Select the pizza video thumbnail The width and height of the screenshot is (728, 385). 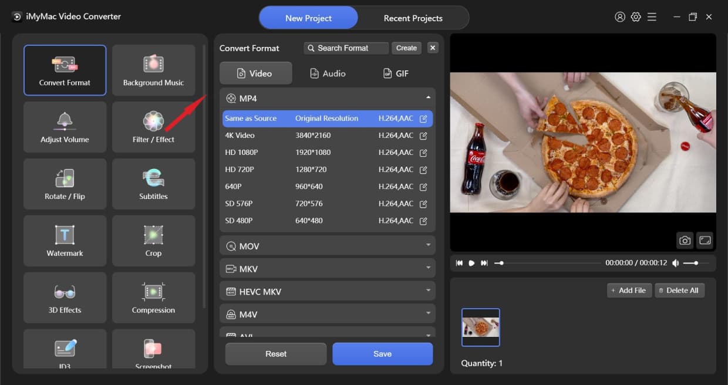point(481,327)
